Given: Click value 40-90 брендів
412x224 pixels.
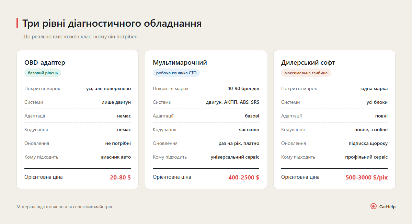Looking at the screenshot, I should [243, 88].
